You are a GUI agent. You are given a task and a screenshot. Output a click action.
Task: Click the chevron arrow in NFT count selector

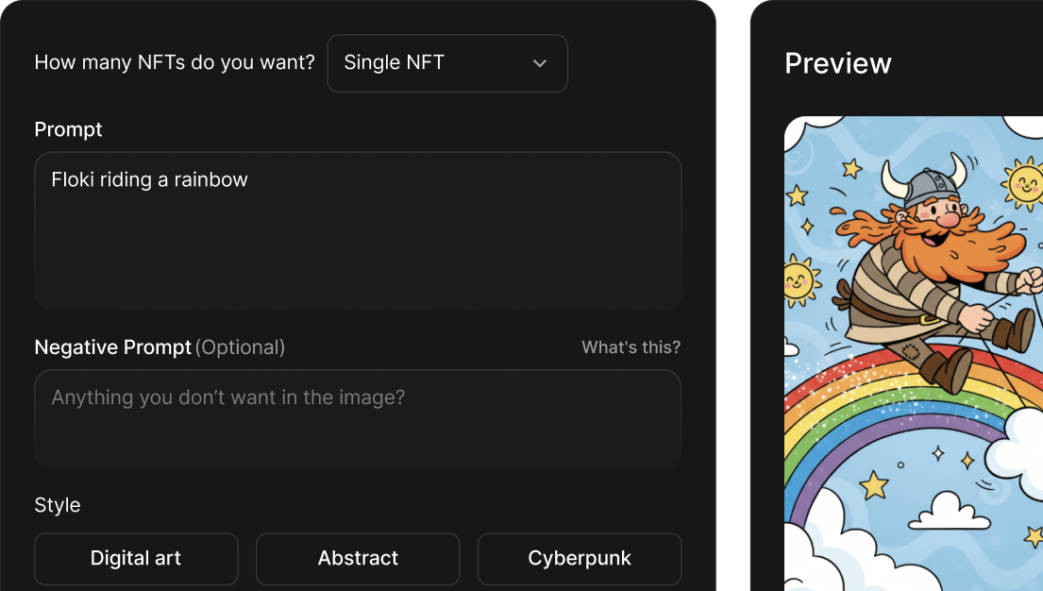[x=540, y=63]
